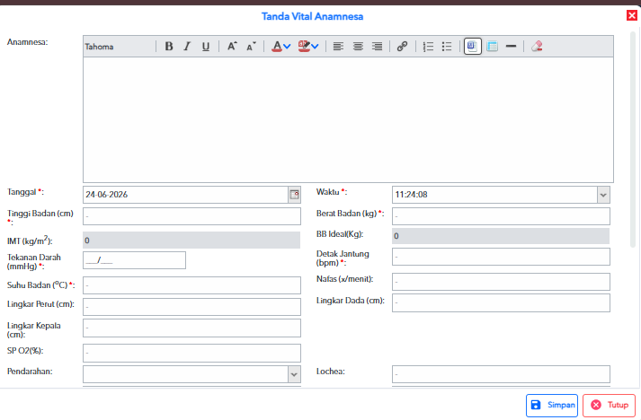Image resolution: width=641 pixels, height=420 pixels.
Task: Click the paste from Word icon
Action: tap(473, 46)
